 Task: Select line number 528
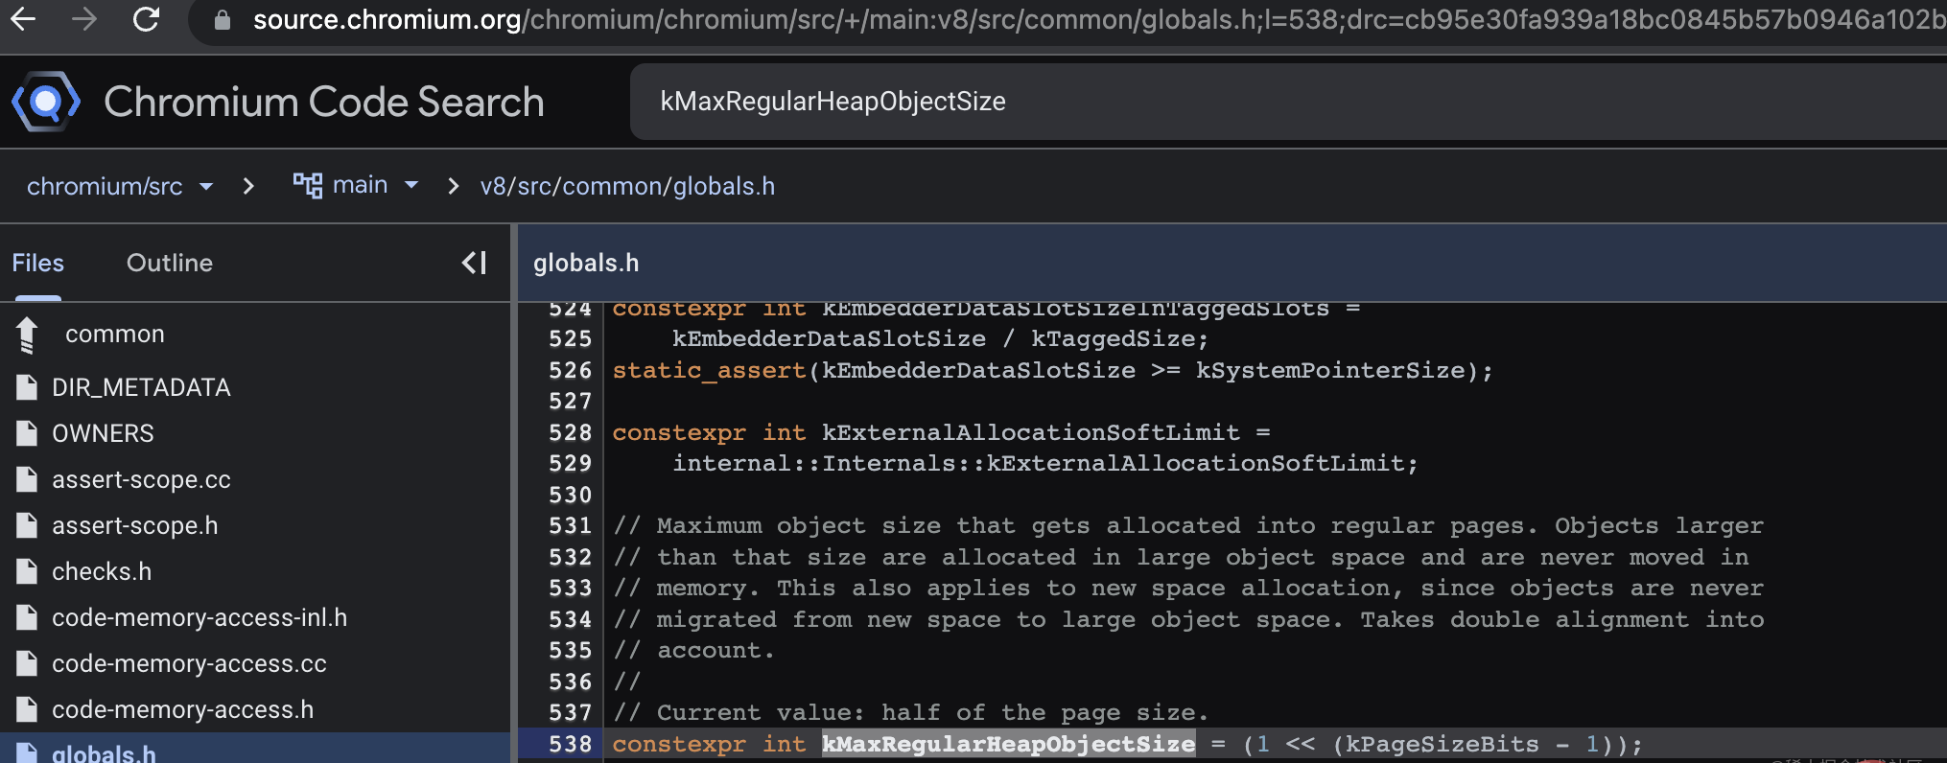pyautogui.click(x=570, y=432)
